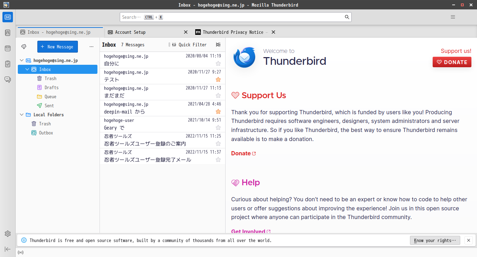477x257 pixels.
Task: Click the Thunderbird window icon in title bar
Action: pos(6,5)
